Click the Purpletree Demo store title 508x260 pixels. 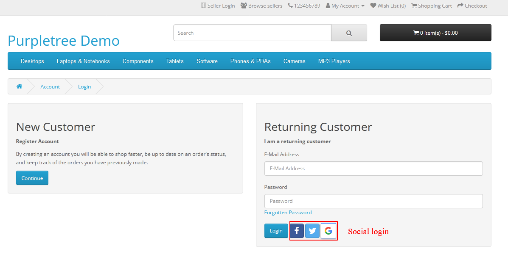[64, 41]
